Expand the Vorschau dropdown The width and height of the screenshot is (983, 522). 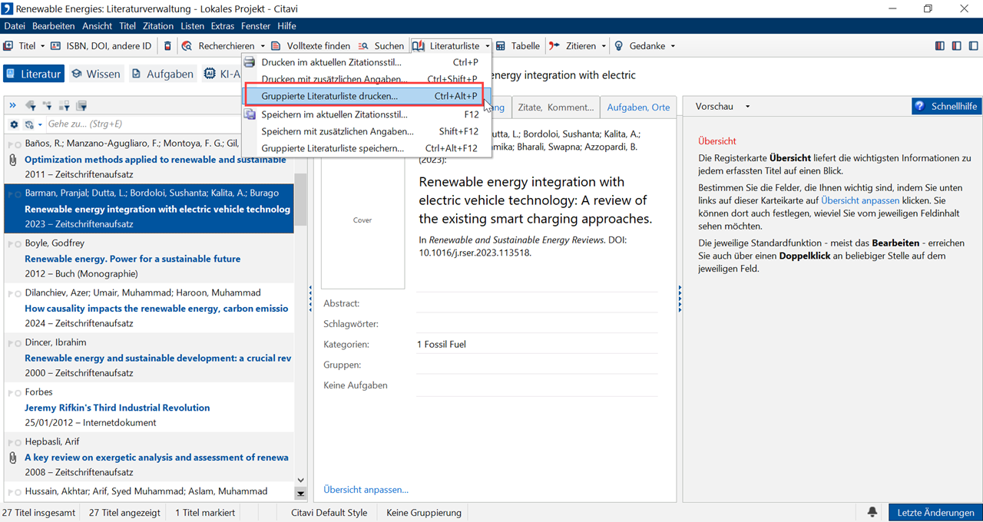click(747, 107)
